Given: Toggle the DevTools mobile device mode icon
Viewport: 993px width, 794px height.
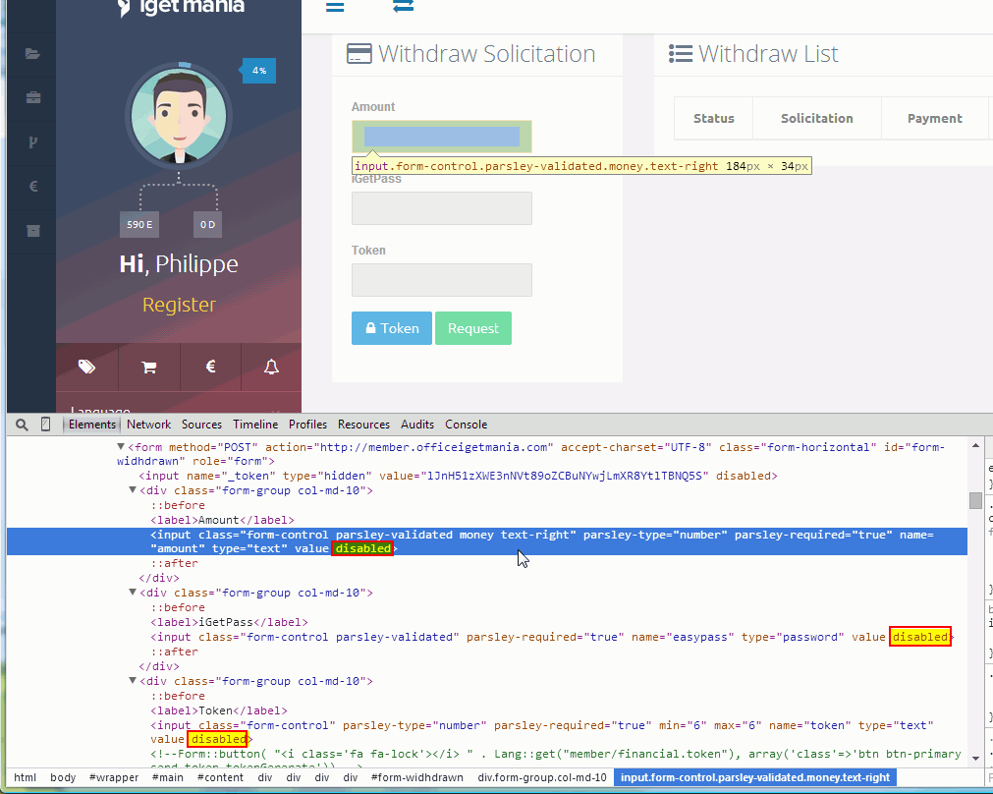Looking at the screenshot, I should (45, 425).
